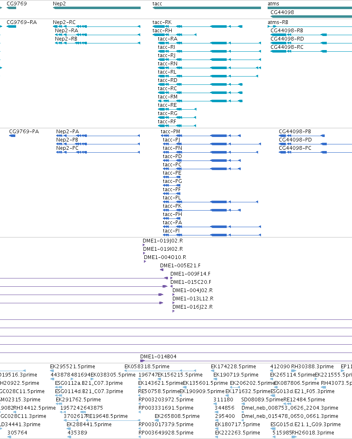
Task: Select EST EK295521.5prime
Action: click(72, 367)
